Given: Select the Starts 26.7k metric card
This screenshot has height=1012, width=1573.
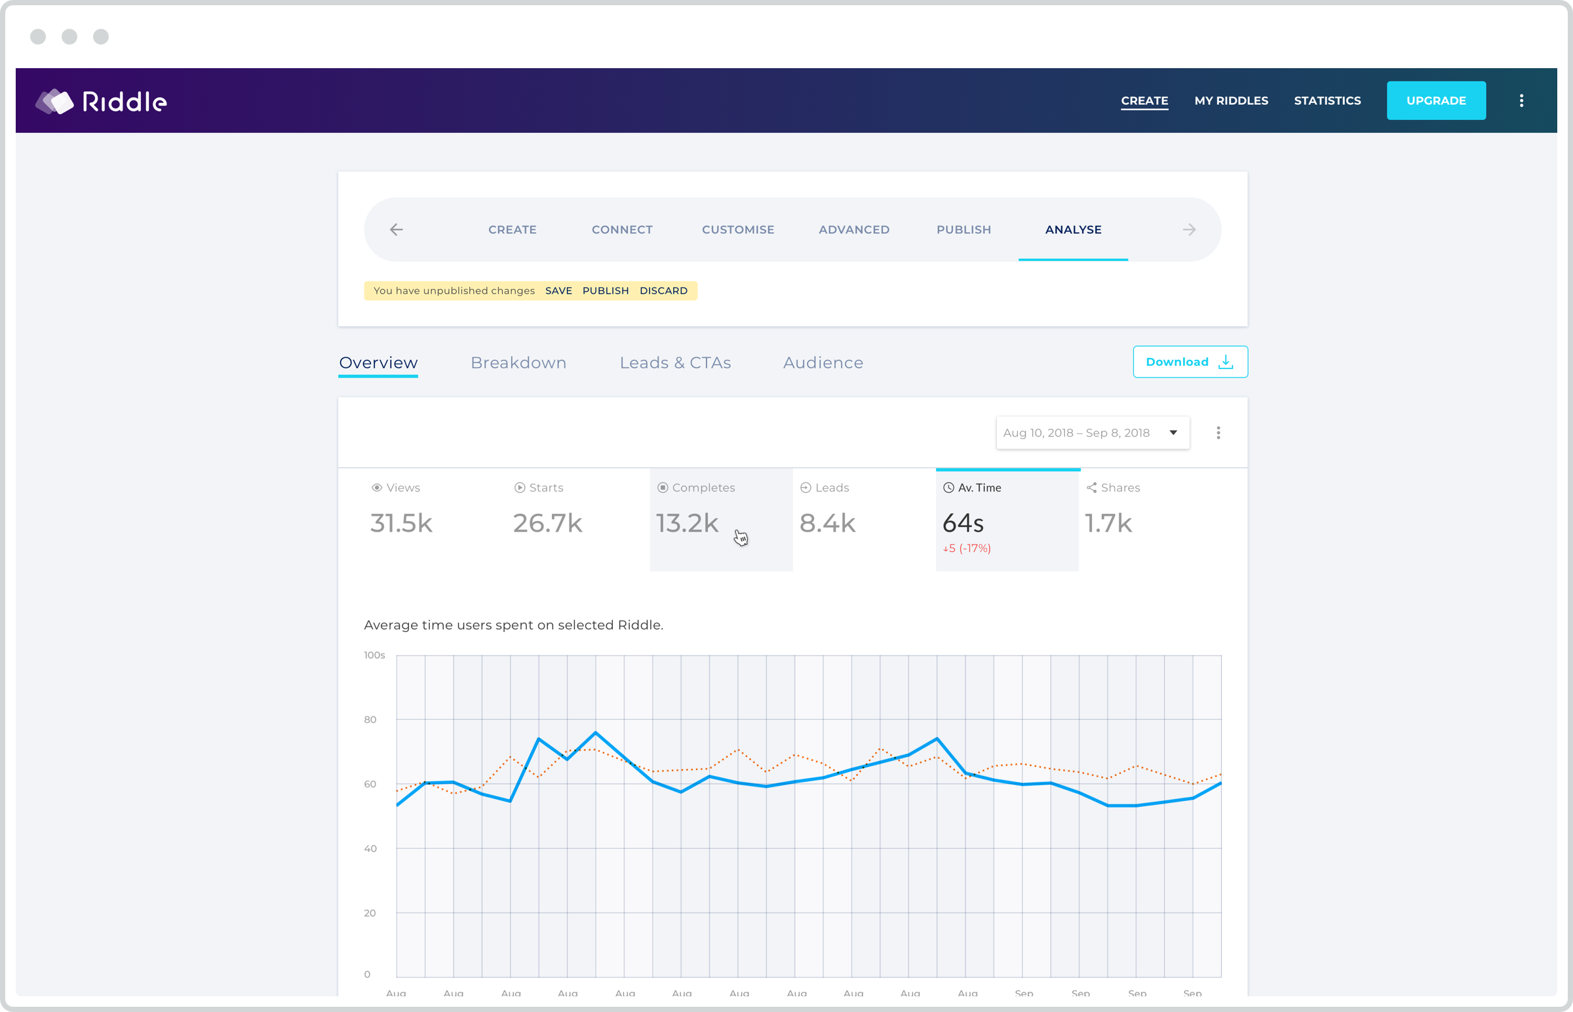Looking at the screenshot, I should pos(578,519).
